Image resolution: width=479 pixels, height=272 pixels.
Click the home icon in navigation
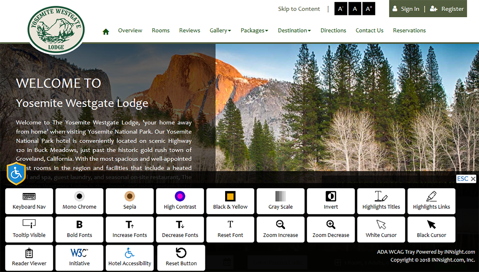pos(106,32)
